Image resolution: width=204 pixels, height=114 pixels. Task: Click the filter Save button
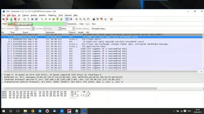(93, 24)
